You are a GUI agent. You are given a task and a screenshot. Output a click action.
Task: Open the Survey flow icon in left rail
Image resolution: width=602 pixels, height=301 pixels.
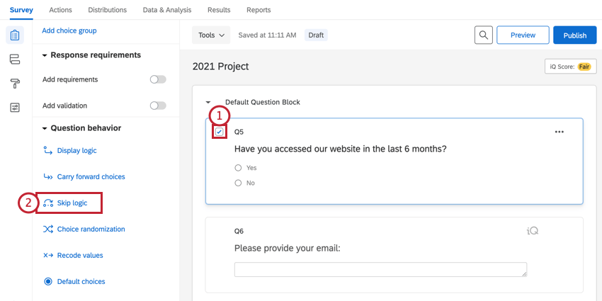coord(15,59)
